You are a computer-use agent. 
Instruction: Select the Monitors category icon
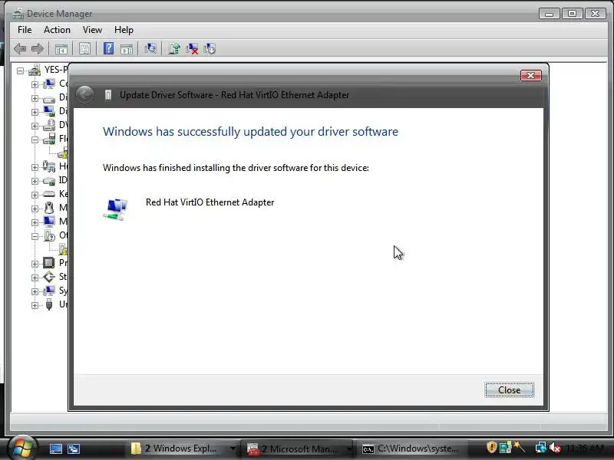point(49,222)
